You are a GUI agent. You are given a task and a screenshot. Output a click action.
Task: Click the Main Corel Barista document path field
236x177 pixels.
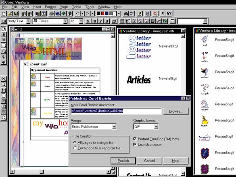[x=116, y=111]
